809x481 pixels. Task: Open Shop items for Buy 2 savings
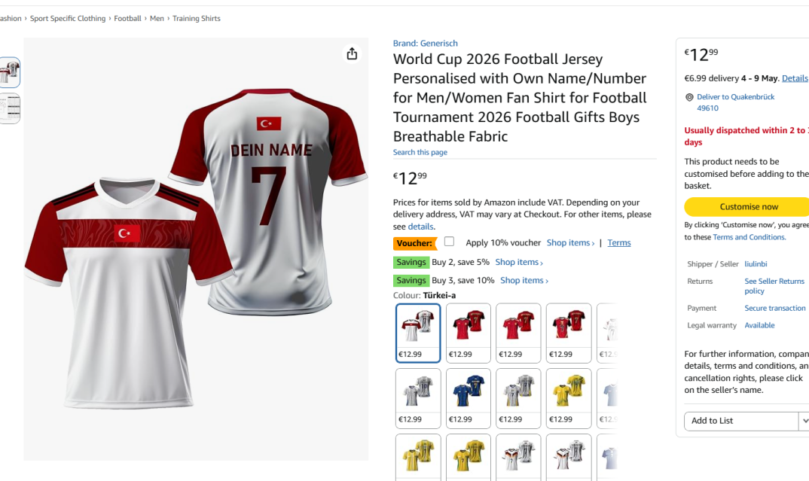tap(519, 262)
